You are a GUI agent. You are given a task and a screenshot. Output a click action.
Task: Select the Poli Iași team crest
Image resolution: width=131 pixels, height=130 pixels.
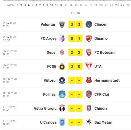[x=62, y=94]
